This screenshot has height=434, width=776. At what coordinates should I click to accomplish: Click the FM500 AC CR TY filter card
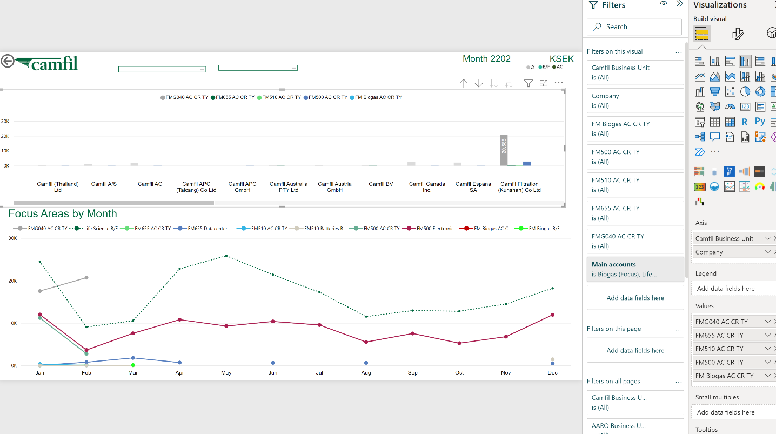click(635, 157)
